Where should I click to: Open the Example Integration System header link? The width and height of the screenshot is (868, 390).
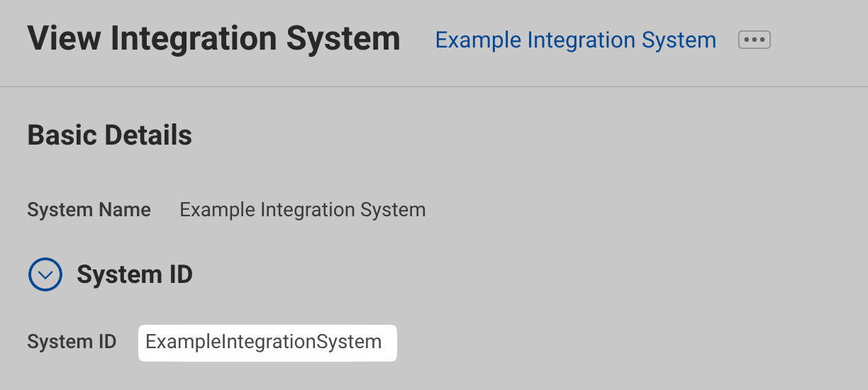pos(575,40)
